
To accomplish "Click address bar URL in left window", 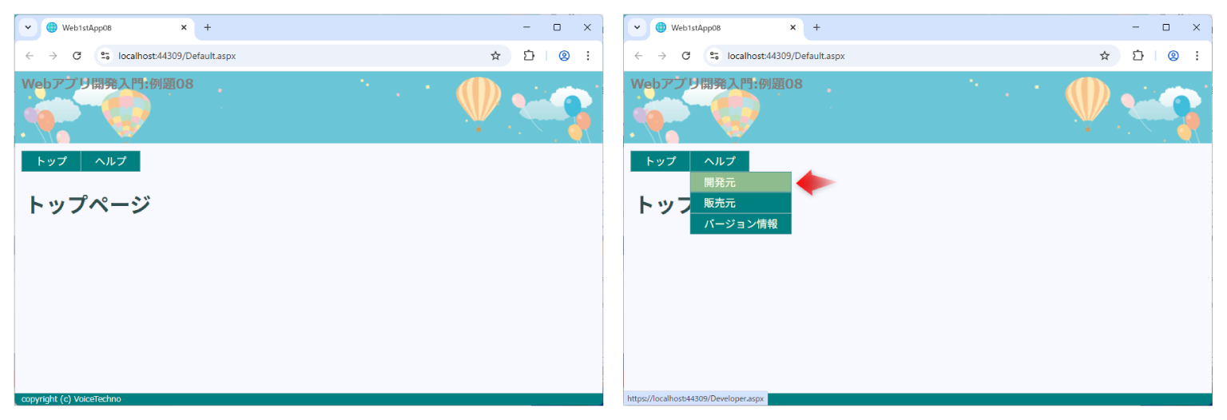I will click(177, 56).
